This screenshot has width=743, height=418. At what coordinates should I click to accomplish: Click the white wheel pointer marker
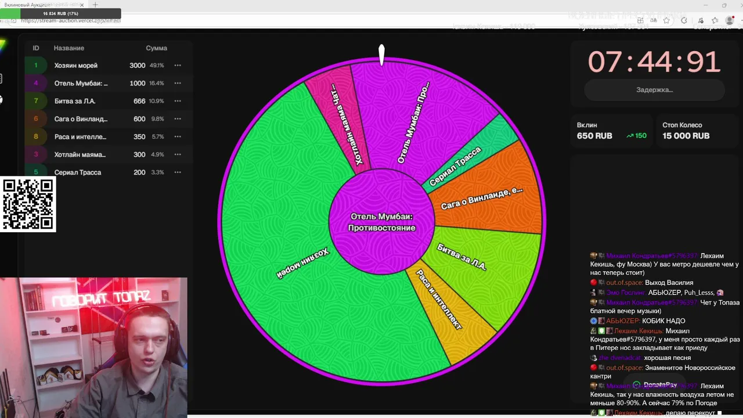pos(381,55)
